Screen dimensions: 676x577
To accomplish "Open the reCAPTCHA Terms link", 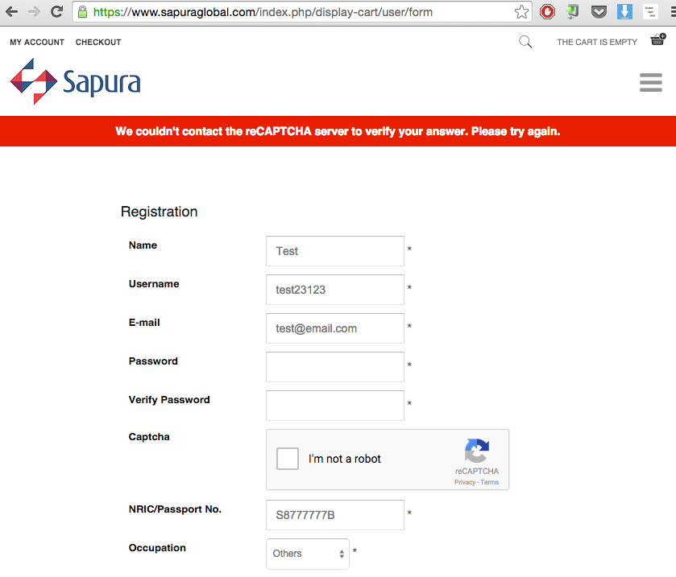I will (x=490, y=482).
